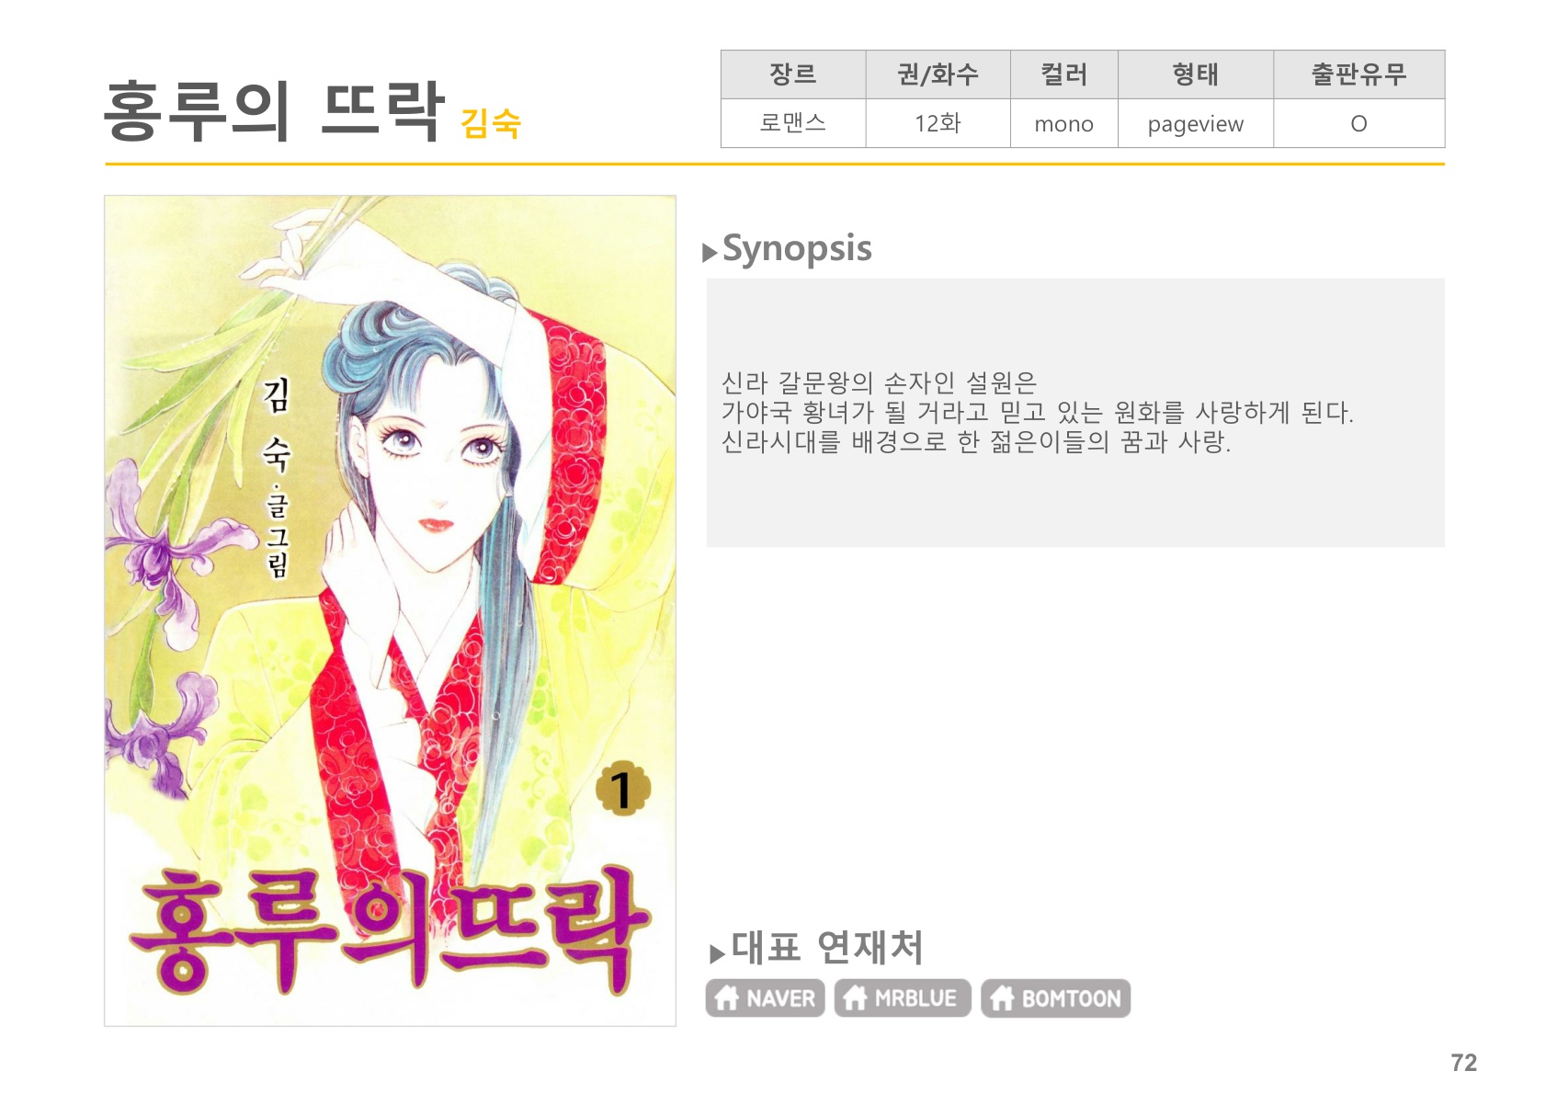
Task: Select the pageview cell
Action: tap(1195, 123)
